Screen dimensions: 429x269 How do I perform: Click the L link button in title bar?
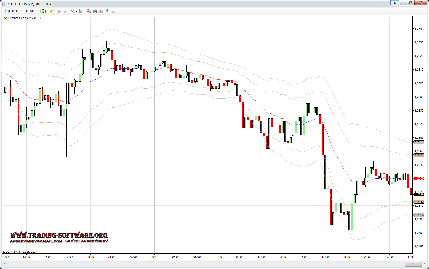[395, 3]
